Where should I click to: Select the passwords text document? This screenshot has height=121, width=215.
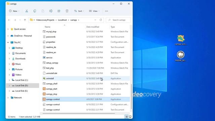click(86, 37)
